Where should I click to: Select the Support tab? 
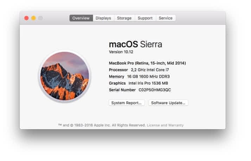pos(145,18)
